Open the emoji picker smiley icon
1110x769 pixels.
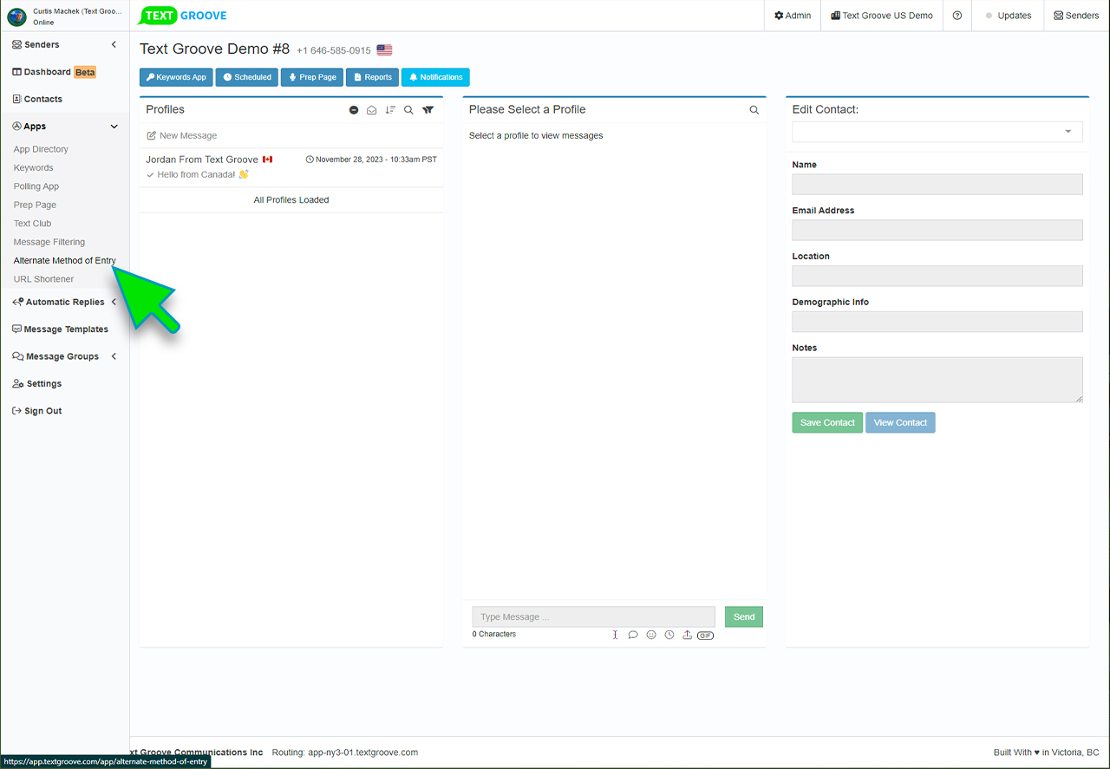(x=651, y=635)
